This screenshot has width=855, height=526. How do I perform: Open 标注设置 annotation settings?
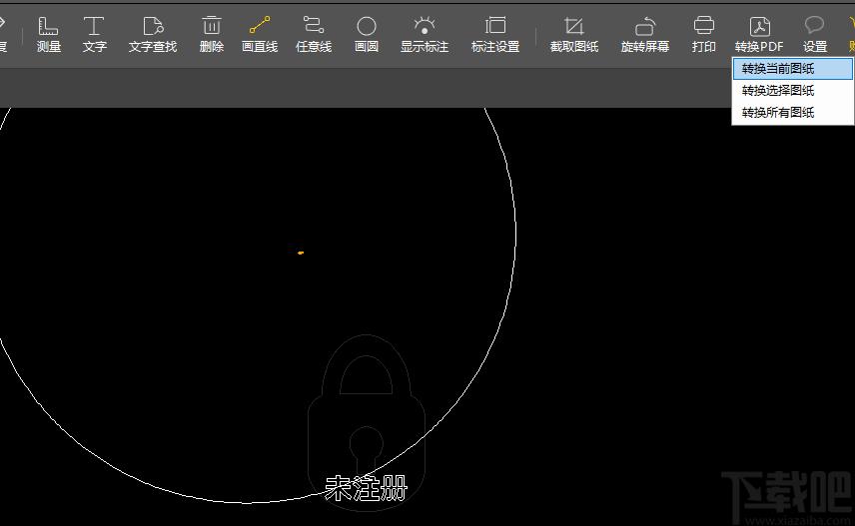(x=495, y=34)
